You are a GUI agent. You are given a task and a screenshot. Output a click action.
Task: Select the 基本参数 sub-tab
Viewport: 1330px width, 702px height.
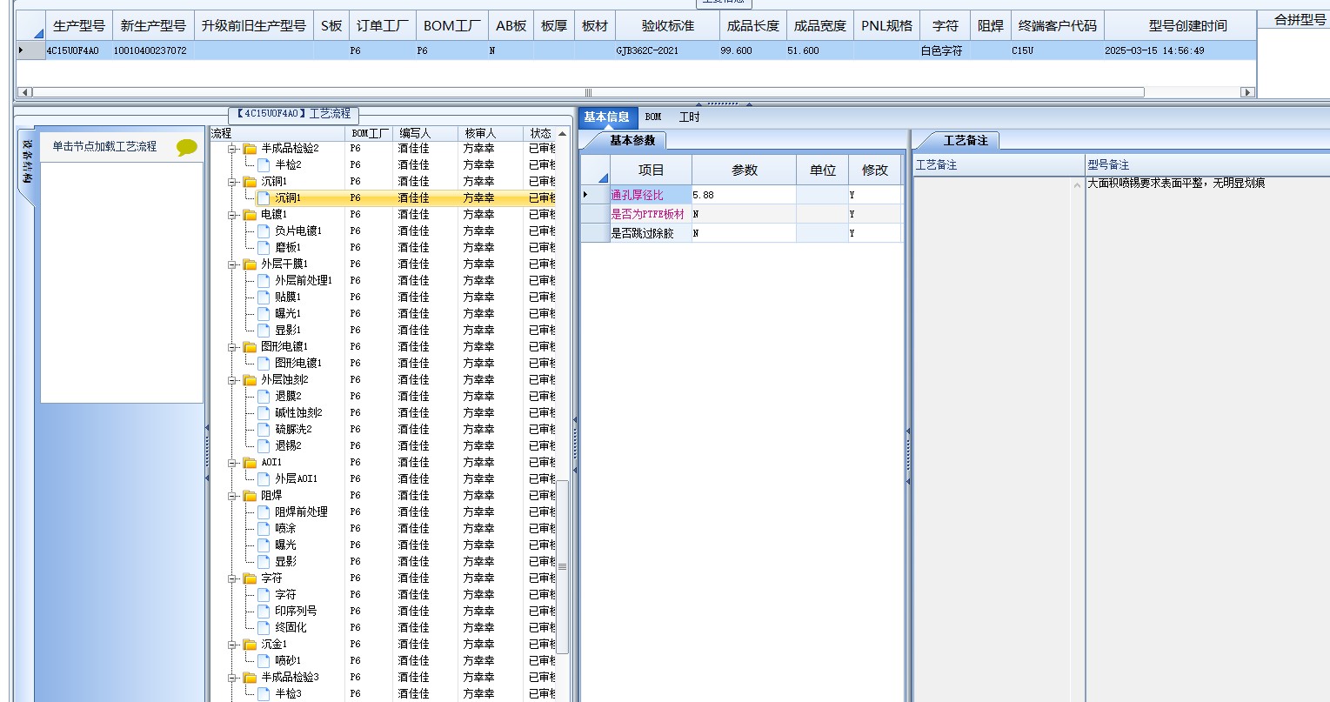632,140
